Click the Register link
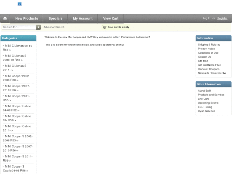The image size is (232, 174). [222, 18]
